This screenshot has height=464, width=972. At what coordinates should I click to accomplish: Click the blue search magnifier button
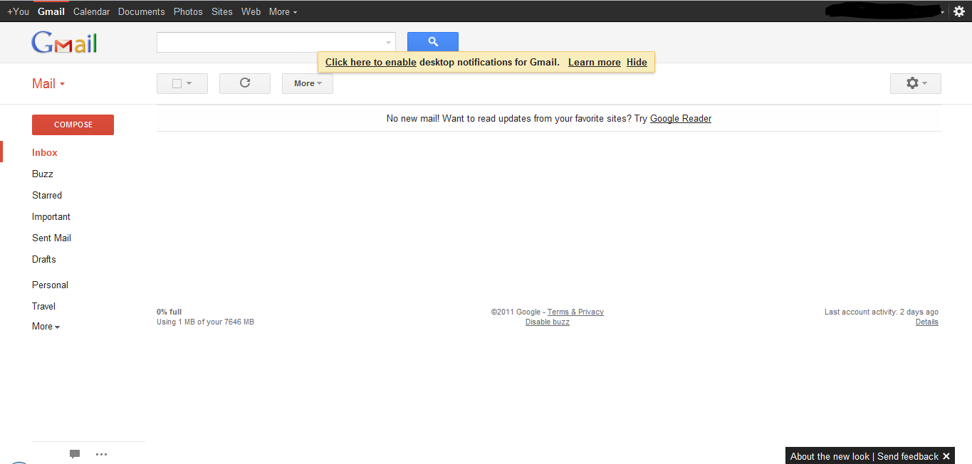[x=433, y=42]
